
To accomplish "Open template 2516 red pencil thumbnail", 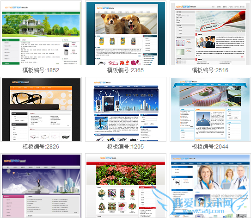I will point(210,33).
